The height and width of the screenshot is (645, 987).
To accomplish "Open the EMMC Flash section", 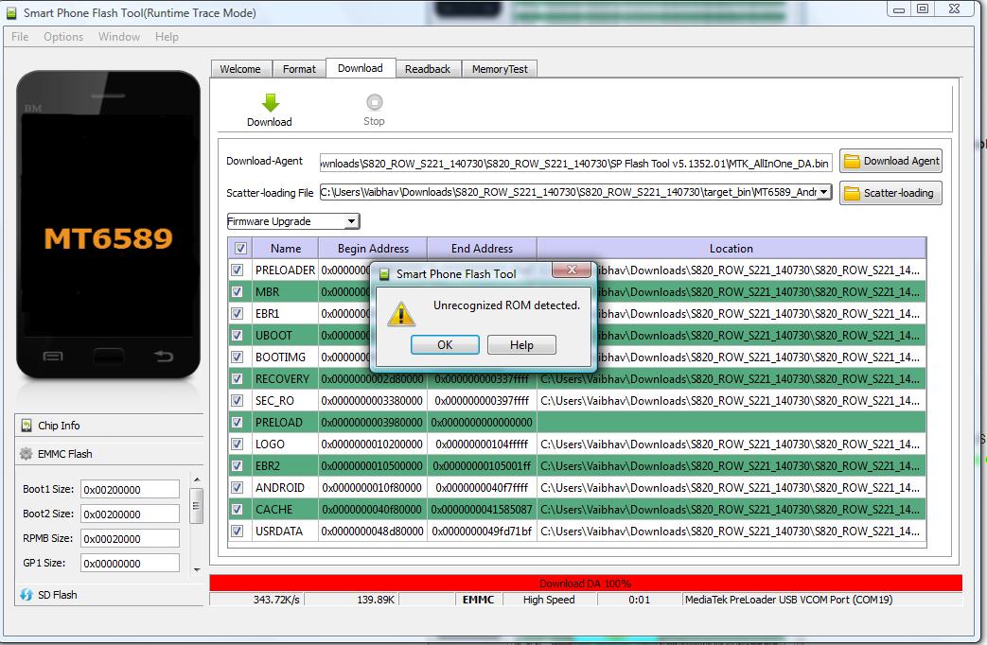I will (64, 454).
